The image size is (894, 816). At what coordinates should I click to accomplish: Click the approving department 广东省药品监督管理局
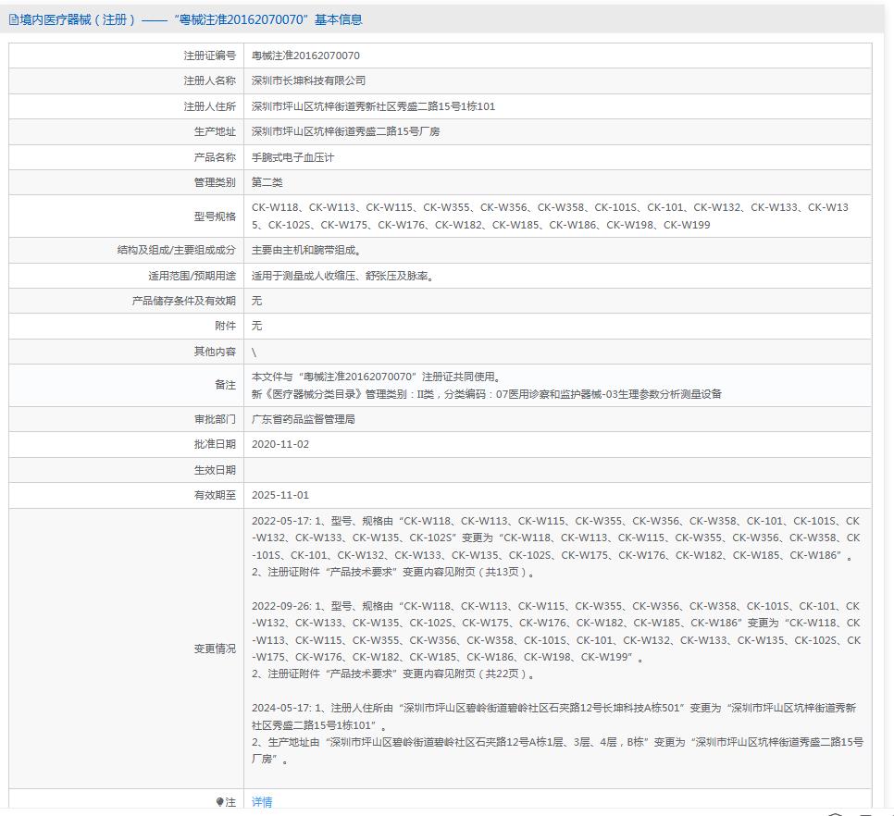pos(304,419)
